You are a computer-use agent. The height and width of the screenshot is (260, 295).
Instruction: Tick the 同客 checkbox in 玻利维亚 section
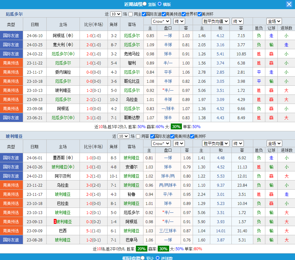pyautogui.click(x=138, y=136)
